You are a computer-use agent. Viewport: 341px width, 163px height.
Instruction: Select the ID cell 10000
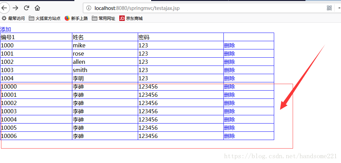(x=36, y=86)
